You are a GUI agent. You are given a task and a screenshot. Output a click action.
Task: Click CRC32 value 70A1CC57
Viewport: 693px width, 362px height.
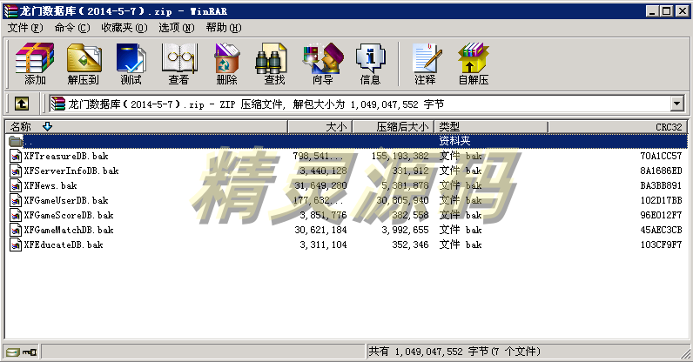tap(661, 156)
